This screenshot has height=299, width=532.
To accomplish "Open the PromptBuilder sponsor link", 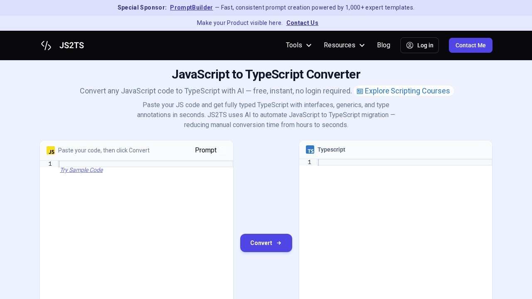I will point(192,7).
